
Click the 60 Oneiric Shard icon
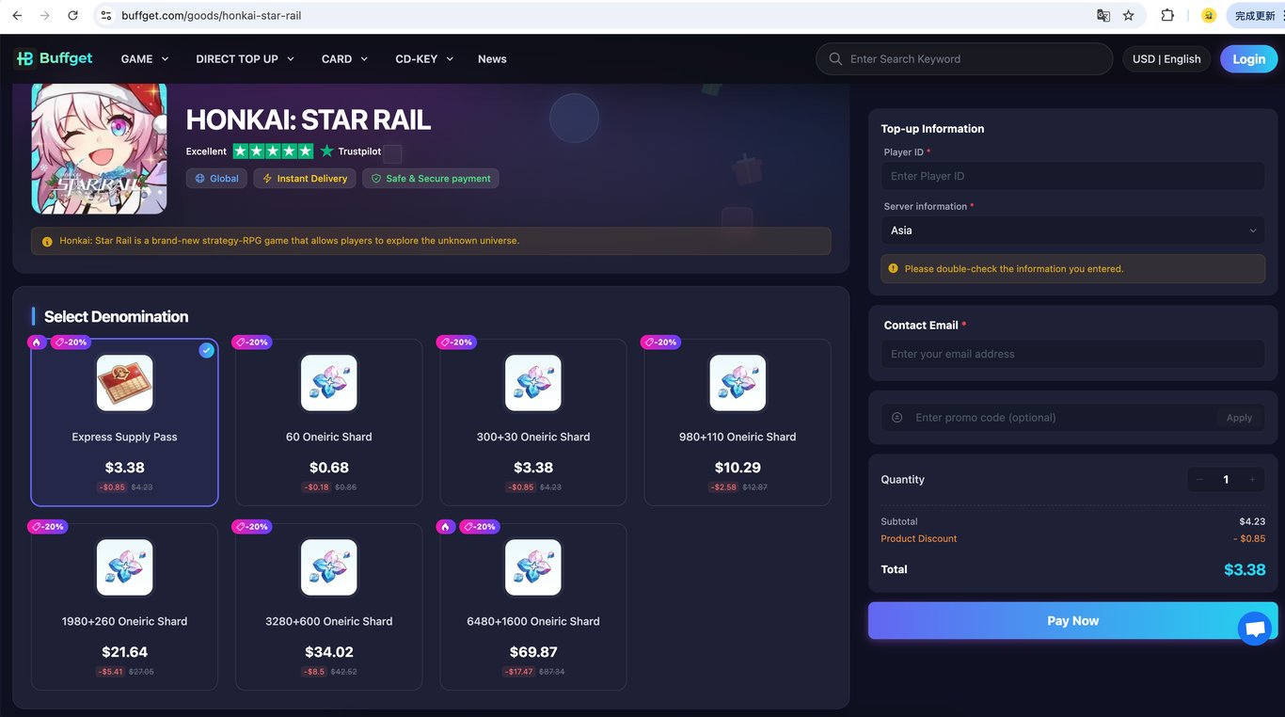point(329,383)
